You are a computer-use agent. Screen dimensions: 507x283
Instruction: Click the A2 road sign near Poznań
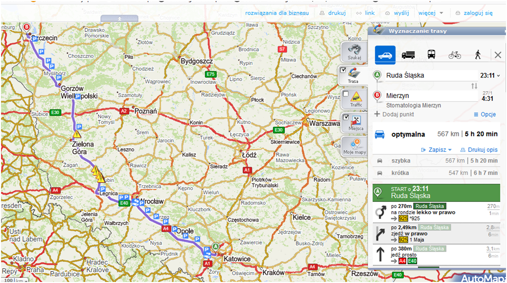(124, 111)
